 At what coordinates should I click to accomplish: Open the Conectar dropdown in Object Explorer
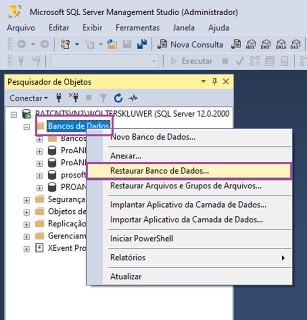pyautogui.click(x=29, y=98)
